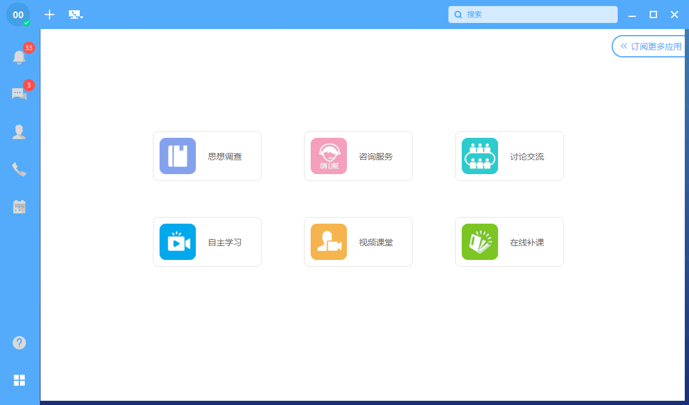Click the plus icon to add
Viewport: 689px width, 405px height.
(x=50, y=15)
